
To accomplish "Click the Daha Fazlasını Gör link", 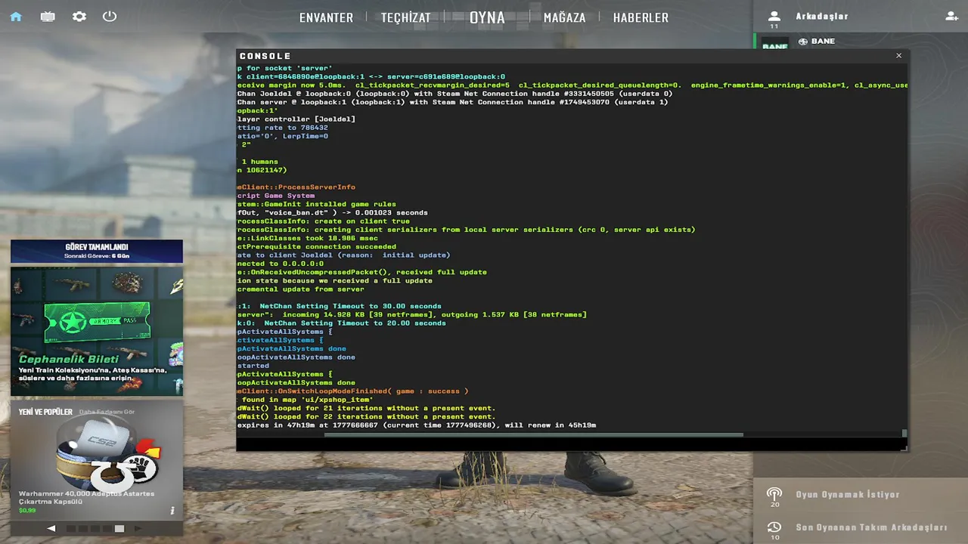I will coord(107,412).
